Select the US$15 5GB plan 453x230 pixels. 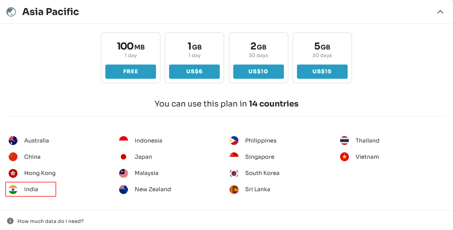pos(322,72)
